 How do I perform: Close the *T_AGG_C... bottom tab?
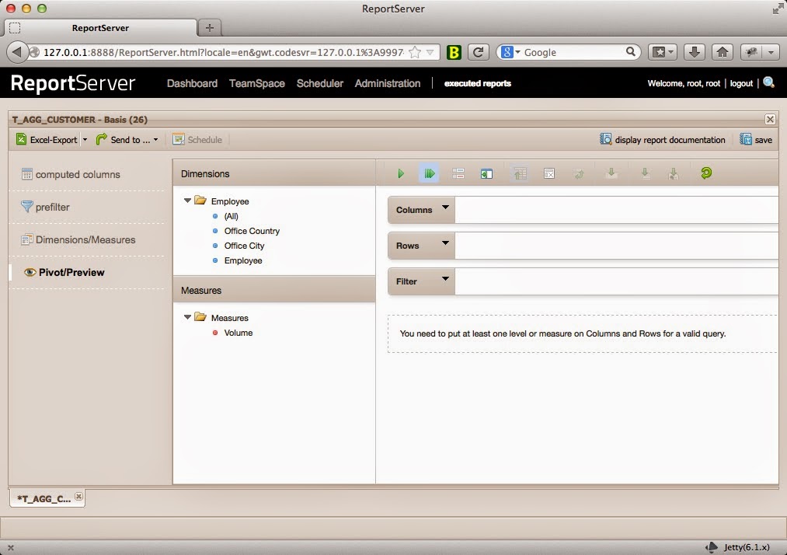(x=78, y=496)
